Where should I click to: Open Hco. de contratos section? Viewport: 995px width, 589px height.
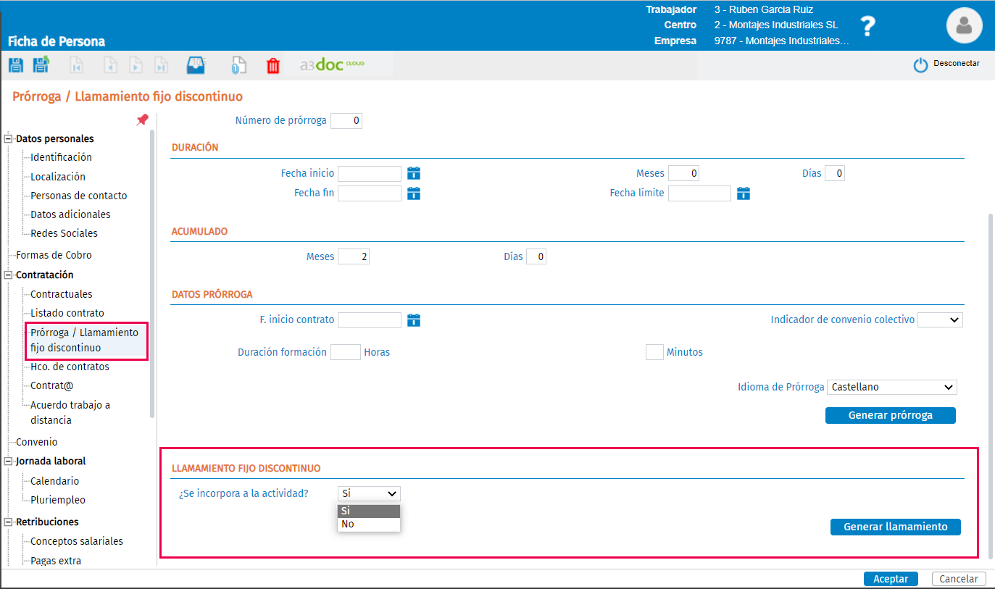coord(70,367)
